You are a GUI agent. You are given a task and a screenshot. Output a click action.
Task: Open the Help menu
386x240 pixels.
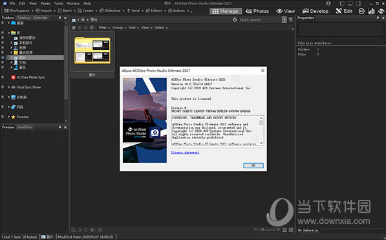click(x=87, y=3)
